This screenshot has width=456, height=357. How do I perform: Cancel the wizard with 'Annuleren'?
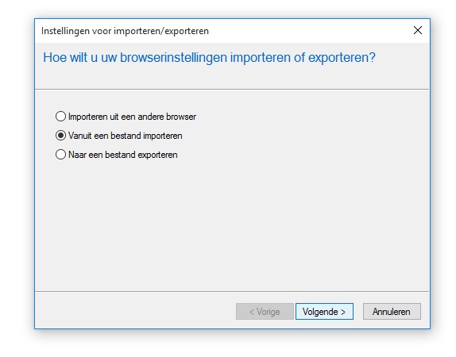(x=392, y=312)
